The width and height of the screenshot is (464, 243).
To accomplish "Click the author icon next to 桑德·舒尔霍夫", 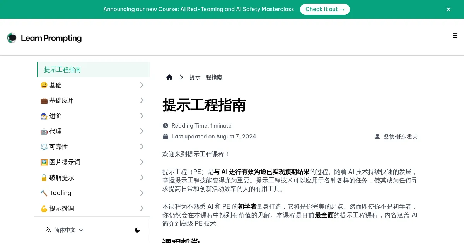I will click(377, 136).
